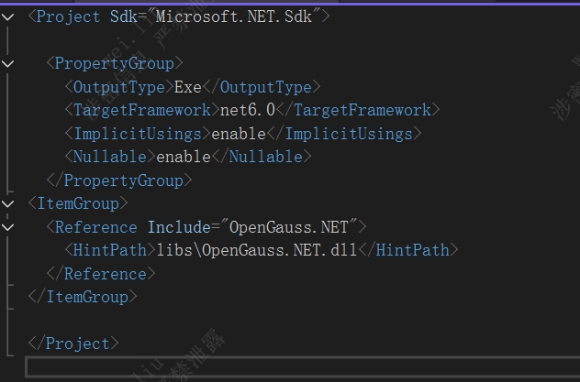Click the closing ItemGroup tag

(x=83, y=297)
